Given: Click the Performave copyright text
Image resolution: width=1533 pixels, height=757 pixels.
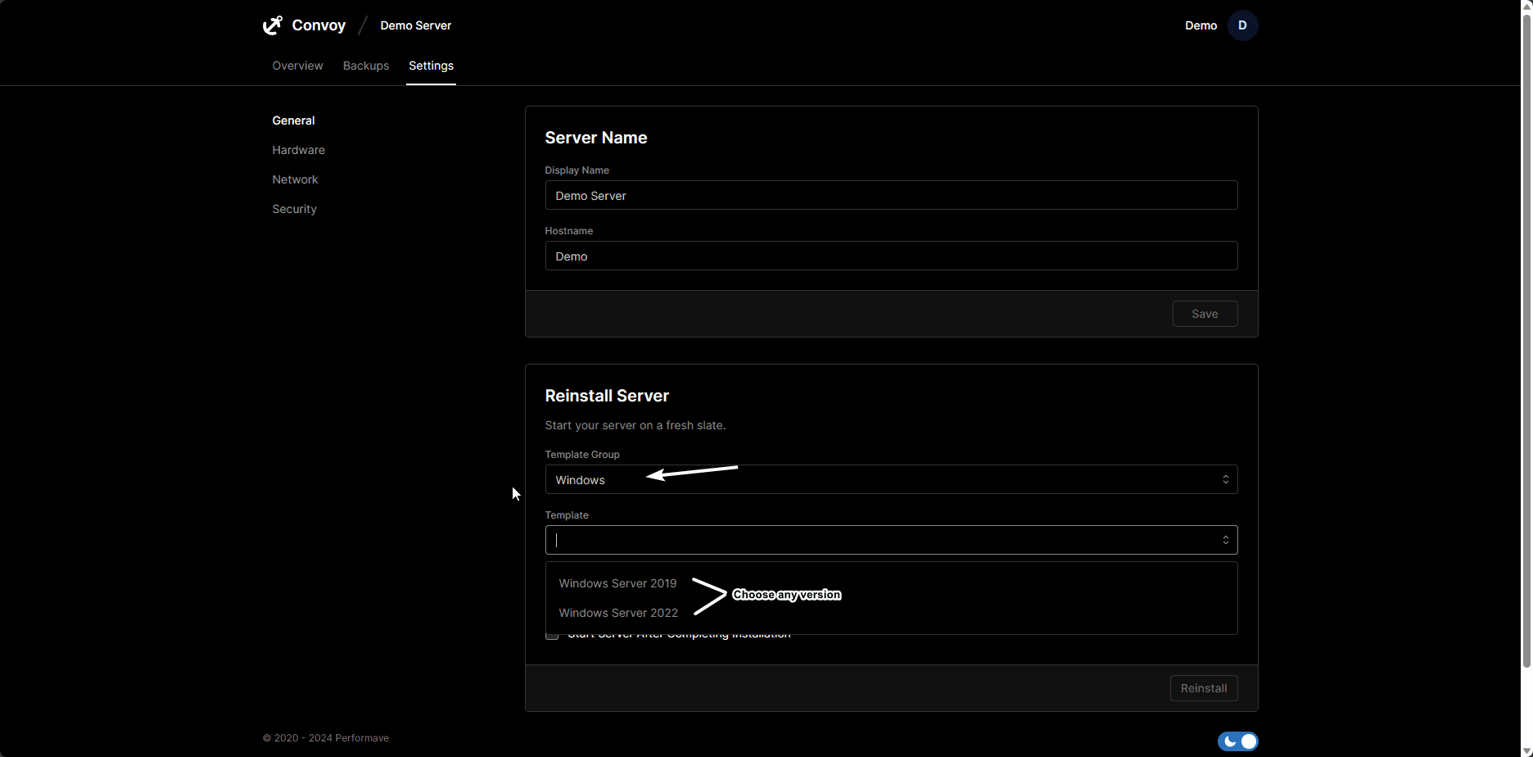Looking at the screenshot, I should click(326, 738).
